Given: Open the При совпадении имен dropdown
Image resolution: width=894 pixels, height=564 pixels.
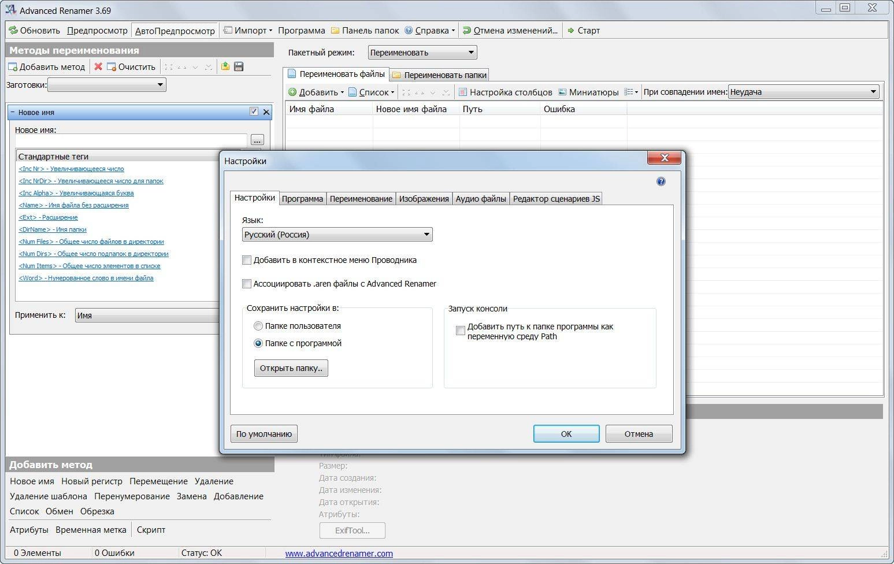Looking at the screenshot, I should tap(803, 92).
